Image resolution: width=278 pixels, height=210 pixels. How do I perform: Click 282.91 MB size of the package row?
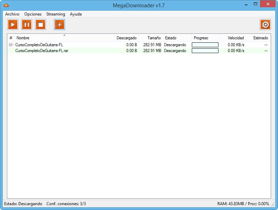(x=152, y=45)
